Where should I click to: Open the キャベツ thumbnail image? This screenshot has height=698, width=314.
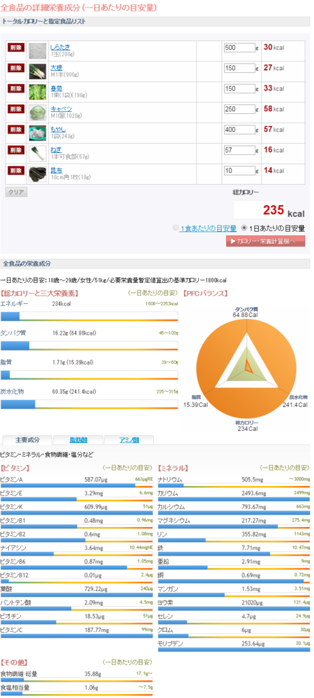pos(37,112)
